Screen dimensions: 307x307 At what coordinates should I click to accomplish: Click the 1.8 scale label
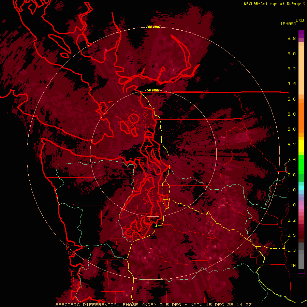coord(292,190)
